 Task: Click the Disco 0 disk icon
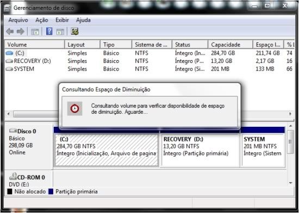coord(13,131)
